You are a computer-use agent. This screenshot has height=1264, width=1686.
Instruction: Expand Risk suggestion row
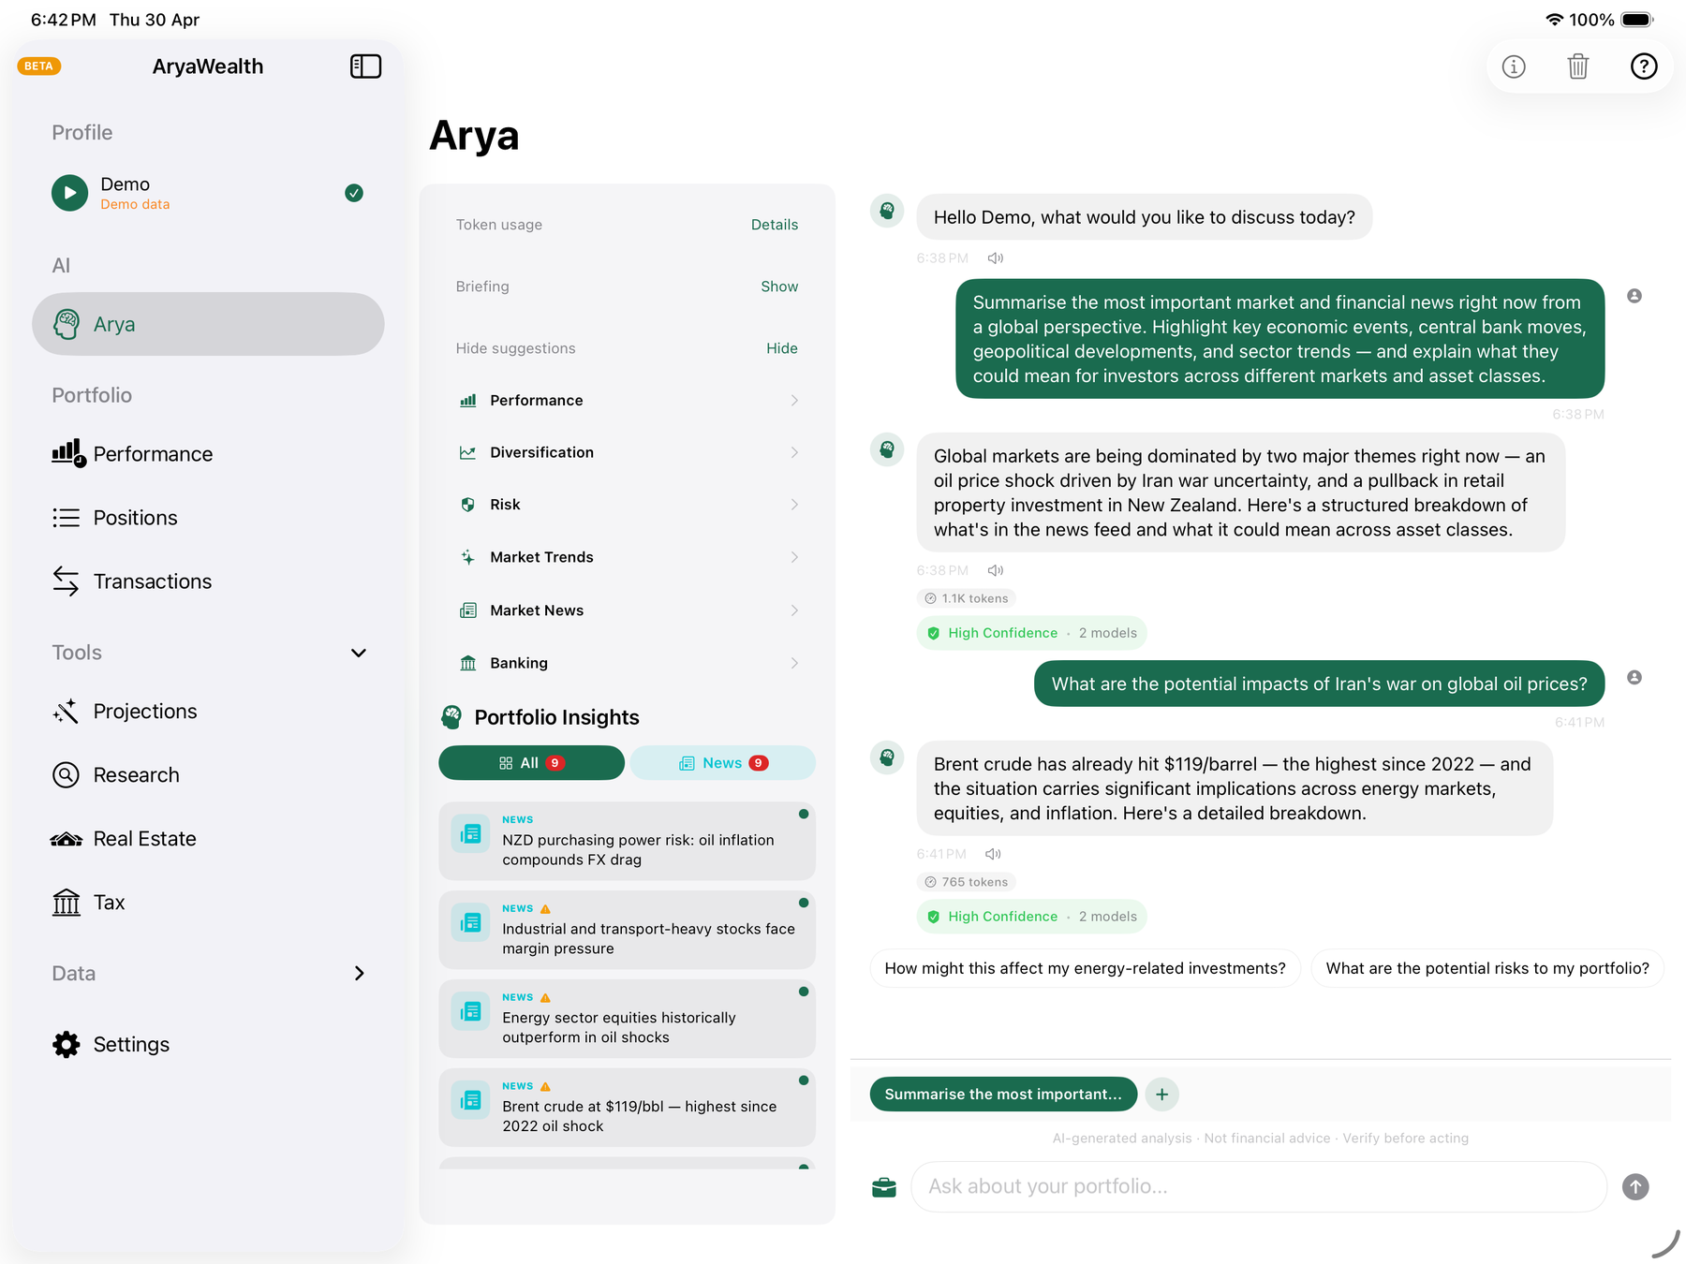point(627,505)
